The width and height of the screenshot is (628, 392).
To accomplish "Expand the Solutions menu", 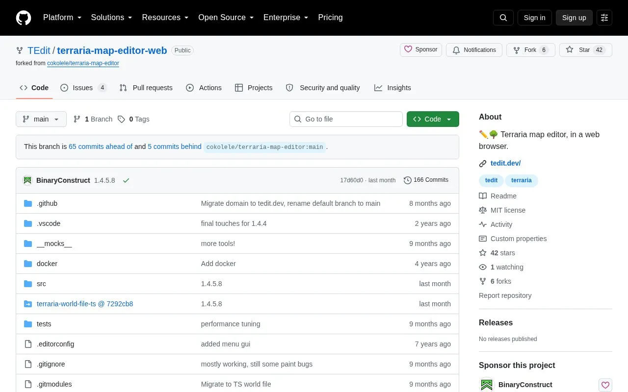I will point(112,18).
